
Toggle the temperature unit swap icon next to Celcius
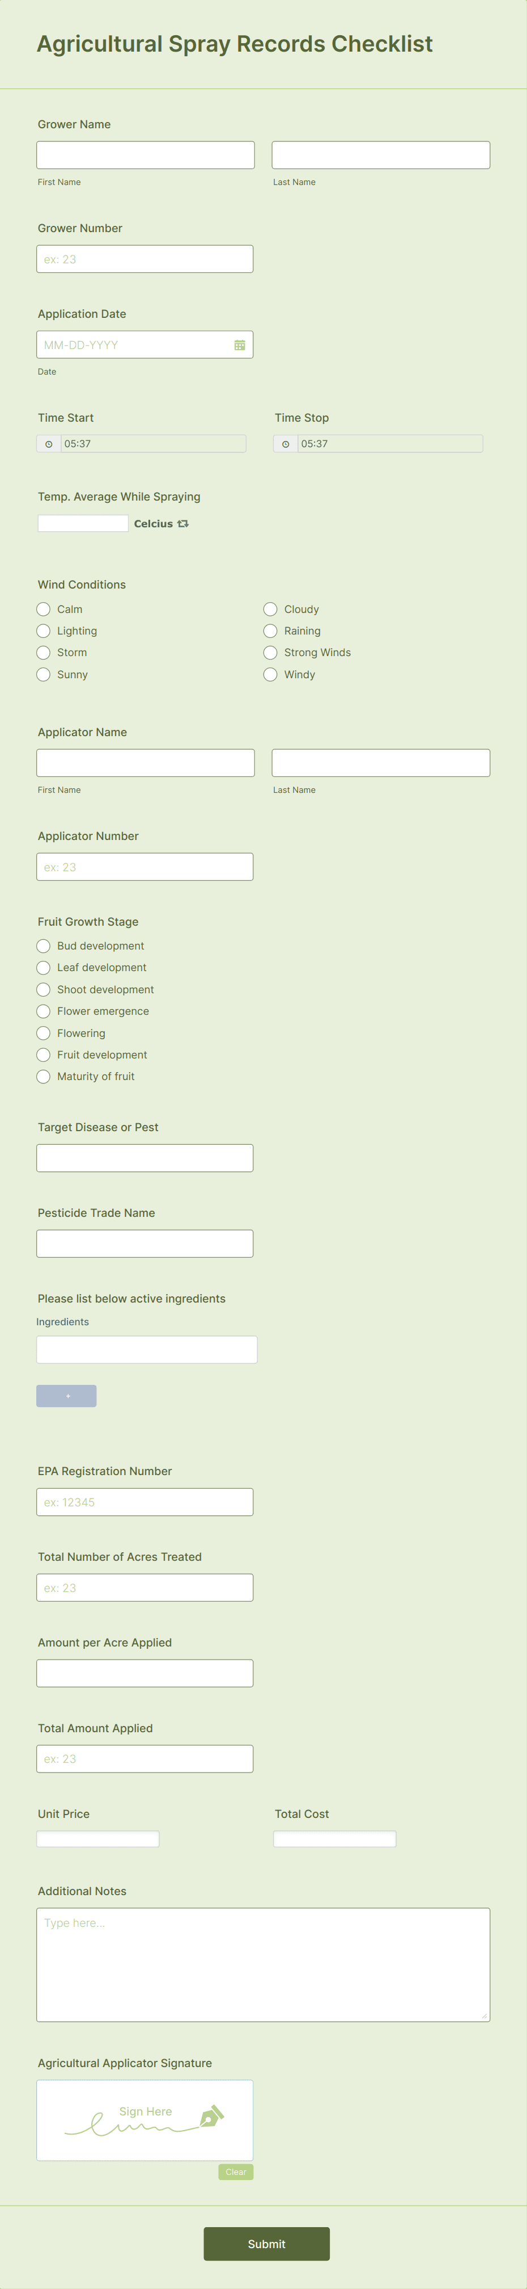click(184, 523)
